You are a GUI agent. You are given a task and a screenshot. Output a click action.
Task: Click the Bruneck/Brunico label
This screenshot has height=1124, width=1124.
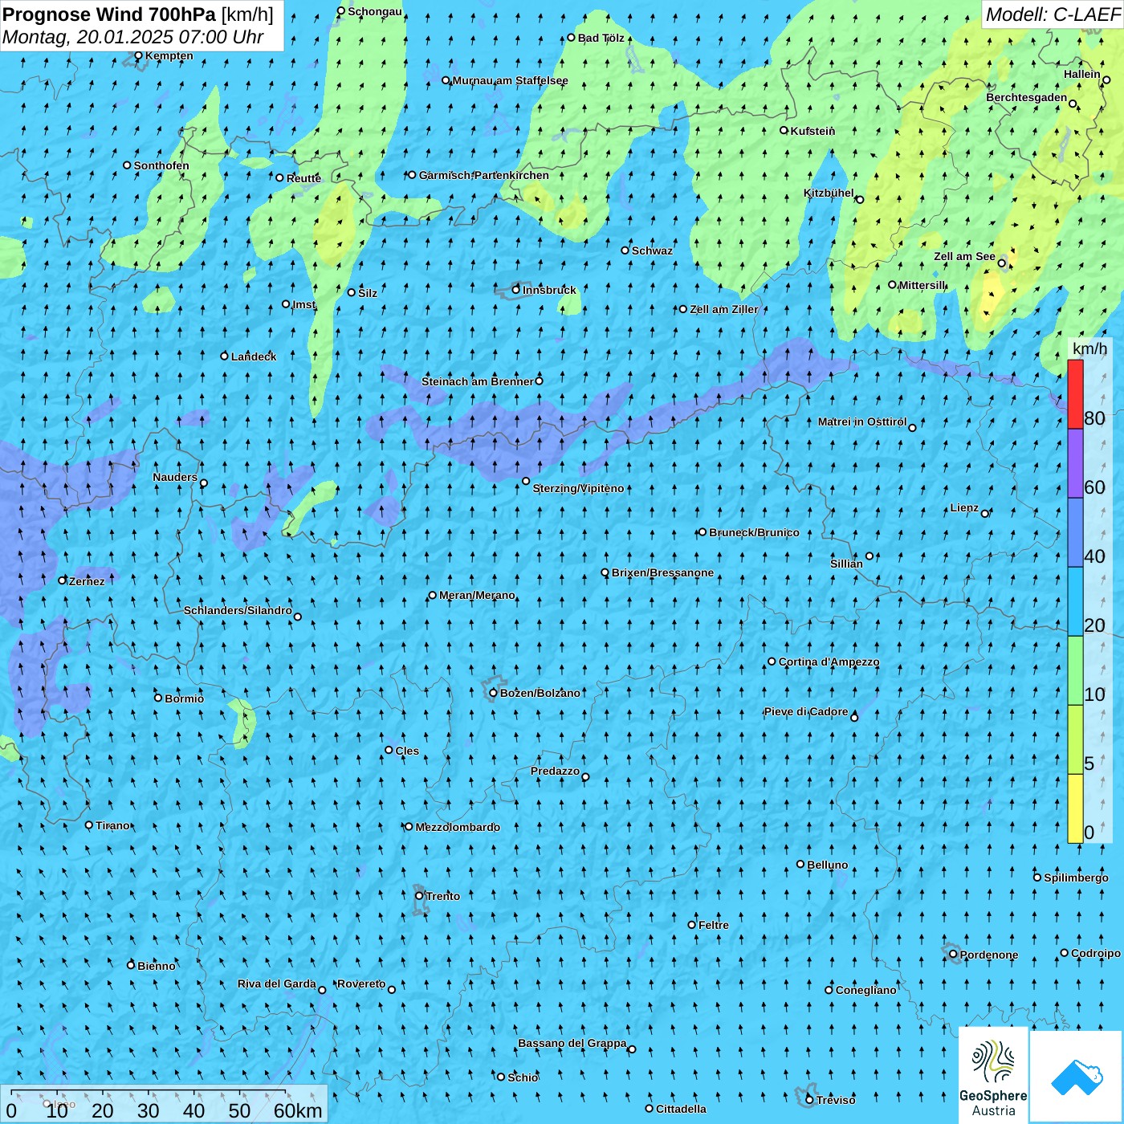(754, 532)
